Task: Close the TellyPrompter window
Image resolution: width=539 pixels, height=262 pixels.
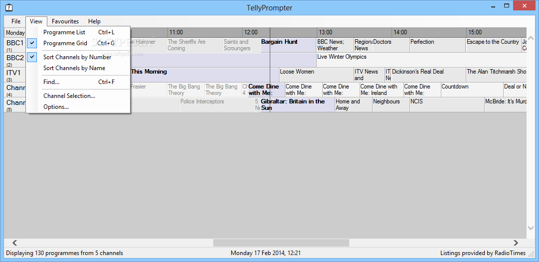Action: click(524, 5)
